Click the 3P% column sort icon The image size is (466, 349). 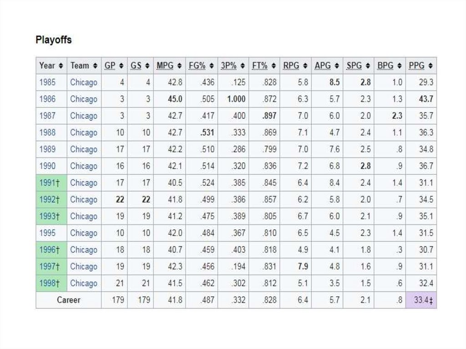pyautogui.click(x=243, y=66)
